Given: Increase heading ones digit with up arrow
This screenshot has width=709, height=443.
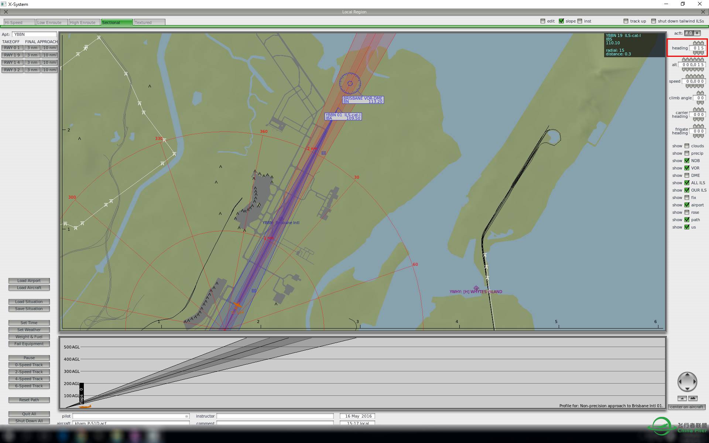Looking at the screenshot, I should (702, 43).
